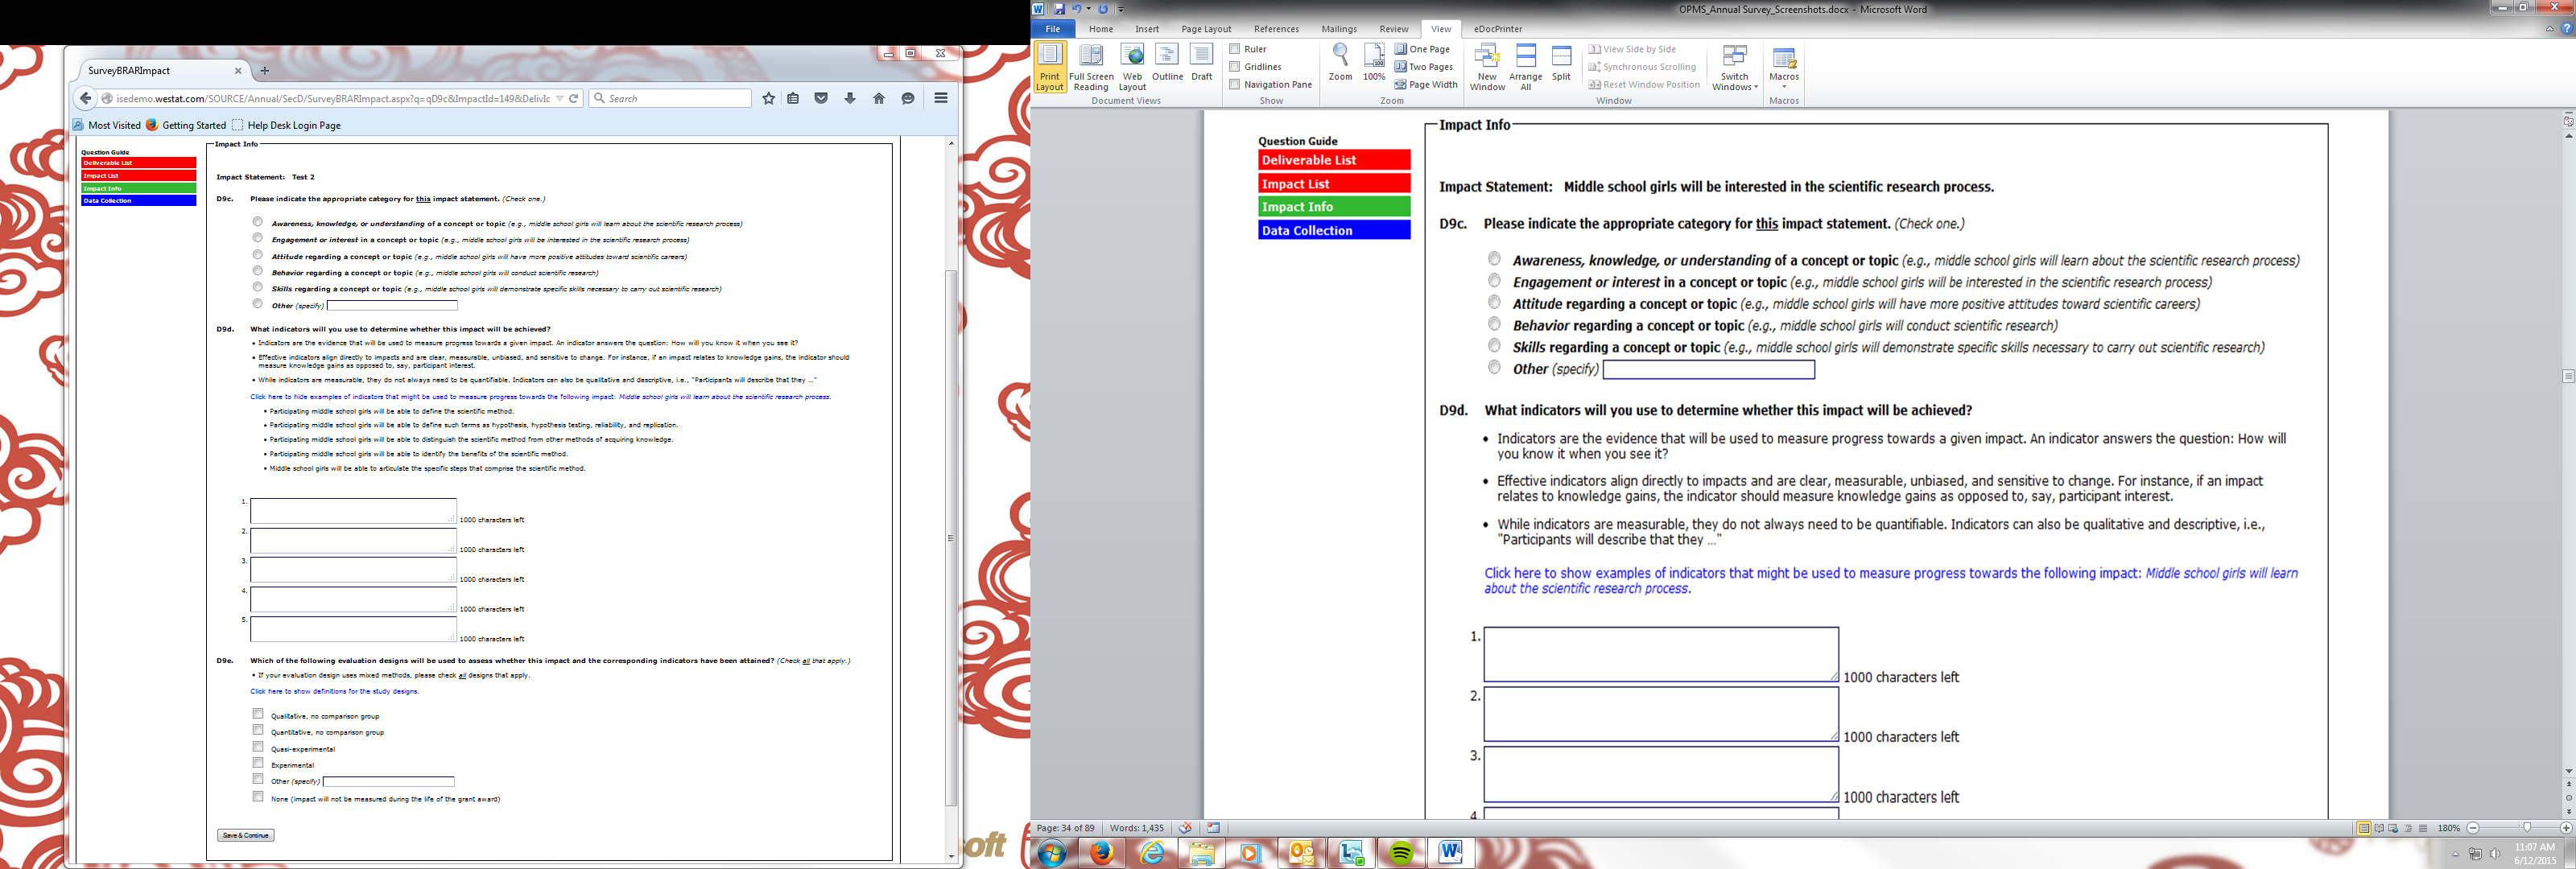Click link to show study design definitions
The image size is (2576, 869).
click(334, 691)
